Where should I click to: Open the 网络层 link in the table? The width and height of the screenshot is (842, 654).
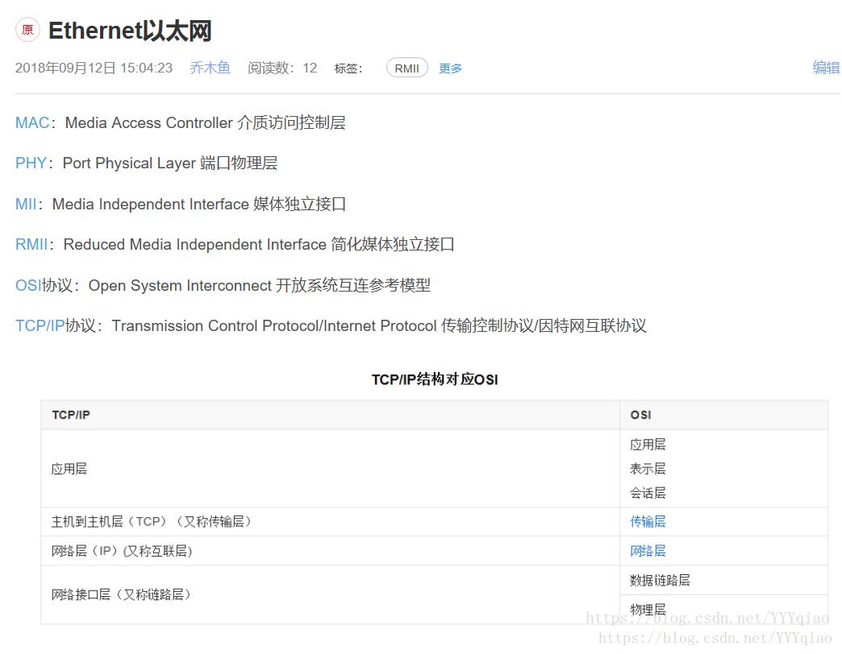pos(647,550)
